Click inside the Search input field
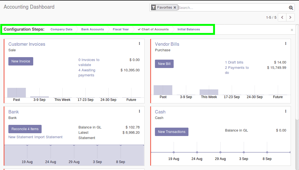The height and width of the screenshot is (170, 299). click(223, 8)
